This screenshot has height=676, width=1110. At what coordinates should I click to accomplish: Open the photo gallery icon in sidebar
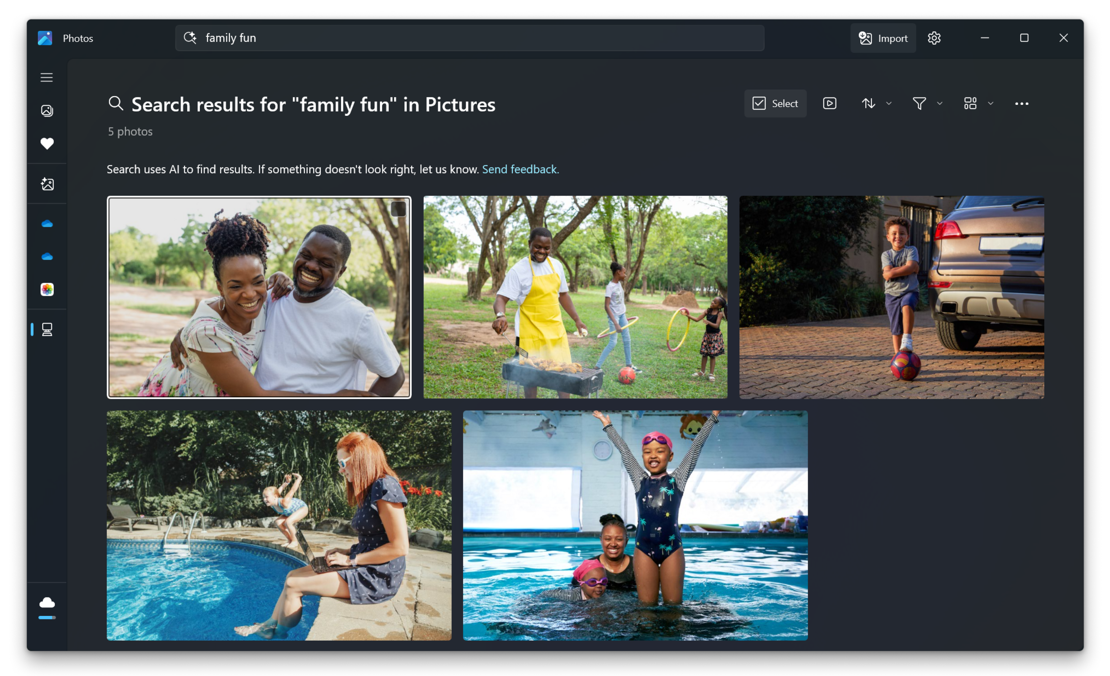[46, 110]
